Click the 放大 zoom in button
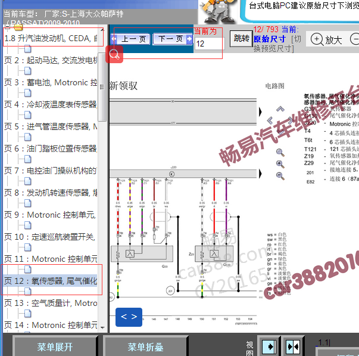The height and width of the screenshot is (356, 359). (x=326, y=40)
